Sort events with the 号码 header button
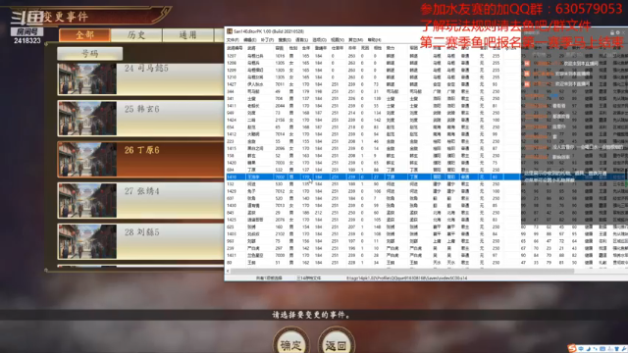 pyautogui.click(x=89, y=53)
